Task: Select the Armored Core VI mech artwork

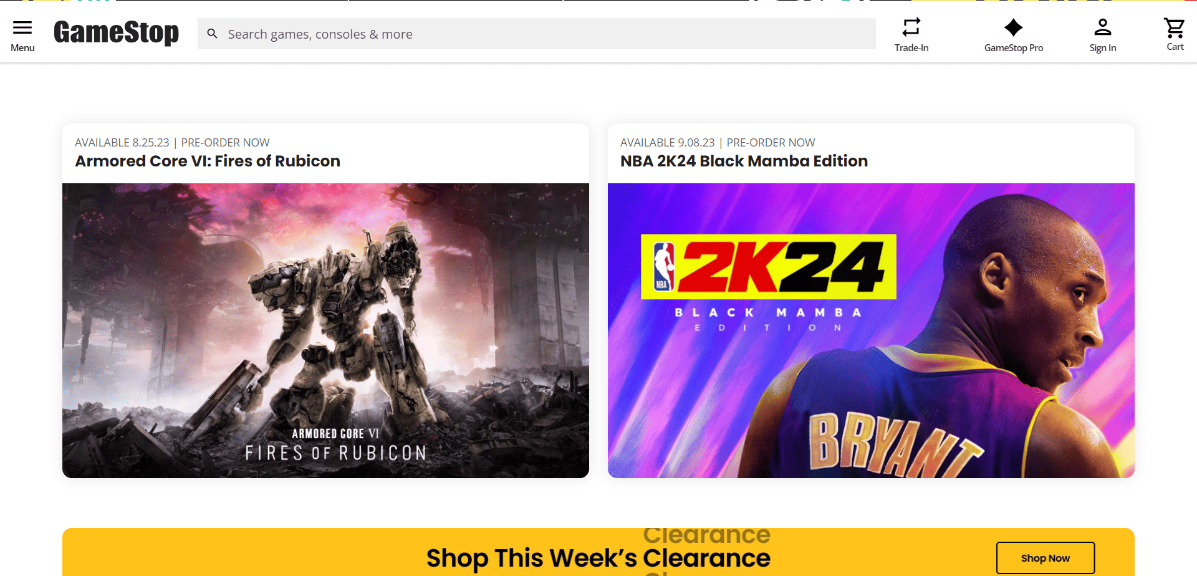Action: [325, 330]
